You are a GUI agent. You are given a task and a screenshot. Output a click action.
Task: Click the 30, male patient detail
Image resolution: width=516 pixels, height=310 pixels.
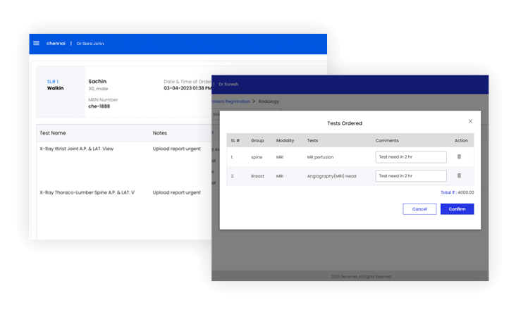98,89
